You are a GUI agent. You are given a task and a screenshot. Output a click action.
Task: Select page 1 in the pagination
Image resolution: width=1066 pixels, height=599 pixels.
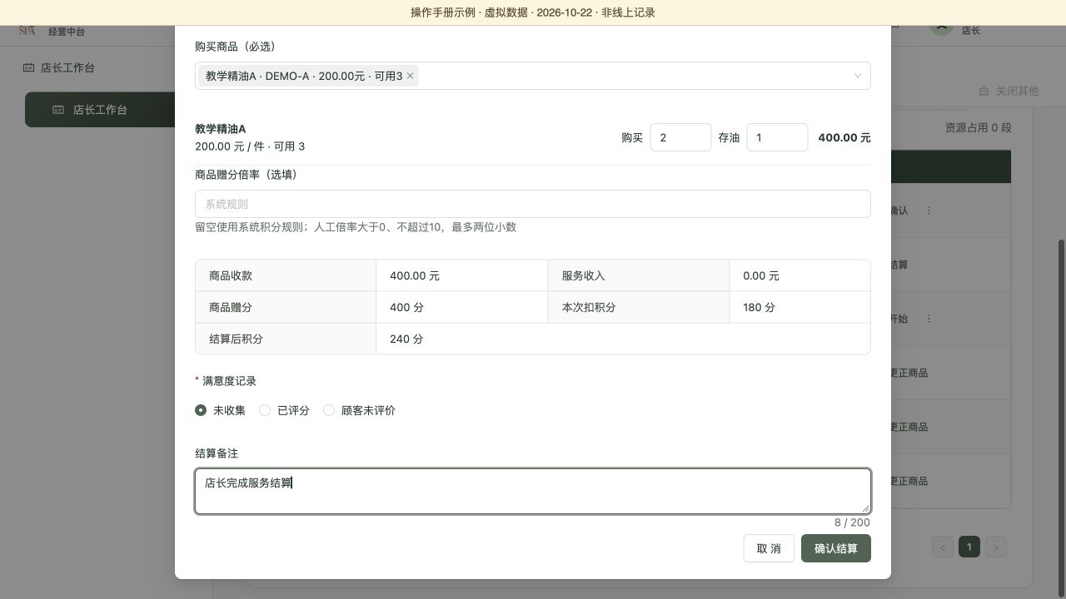coord(969,547)
